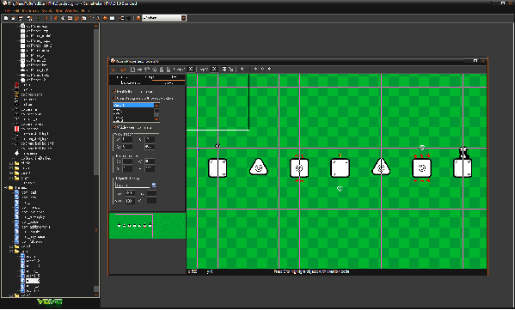This screenshot has width=515, height=310.
Task: Open the Edit menu
Action: (x=15, y=11)
